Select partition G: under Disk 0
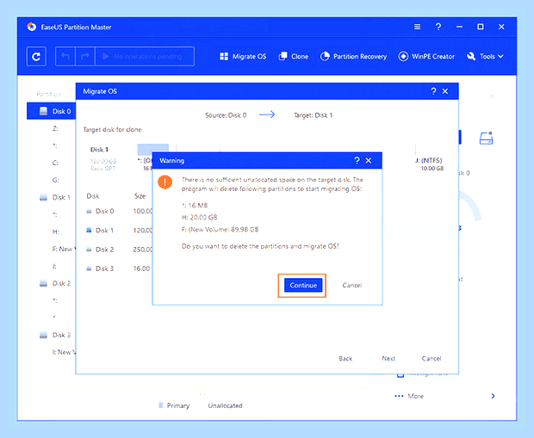Screen dimensions: 534x438 (x=55, y=180)
